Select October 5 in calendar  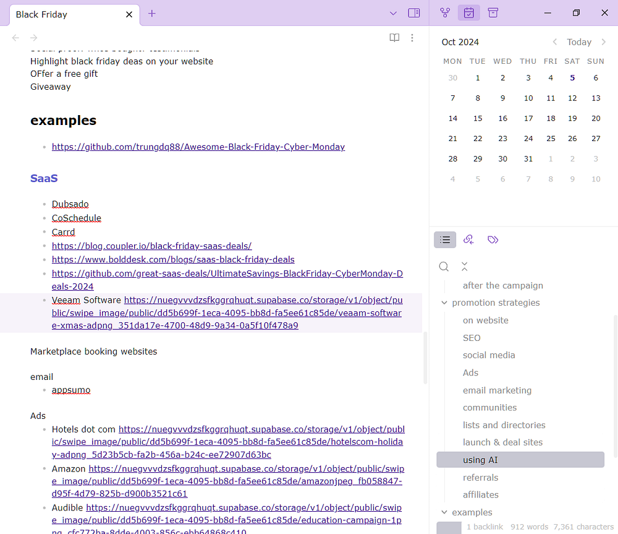tap(572, 78)
